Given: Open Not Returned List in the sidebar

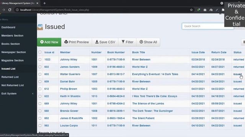Looking at the screenshot, I should (x=13, y=85).
